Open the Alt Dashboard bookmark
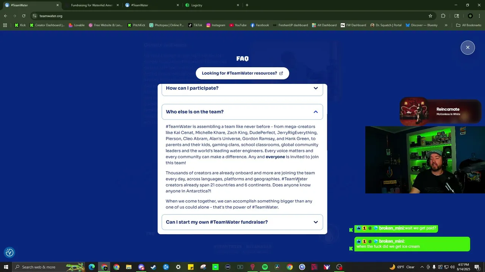Viewport: 485px width, 272px height. (324, 25)
